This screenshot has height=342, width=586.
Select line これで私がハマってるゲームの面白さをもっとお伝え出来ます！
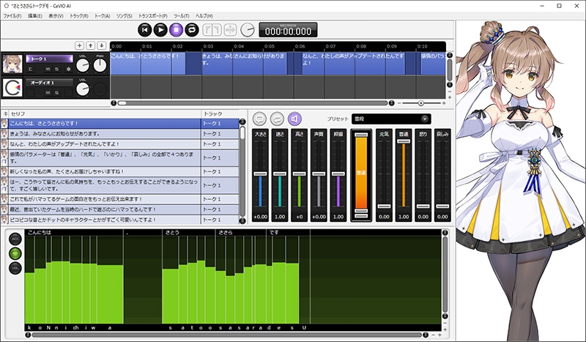click(x=119, y=199)
